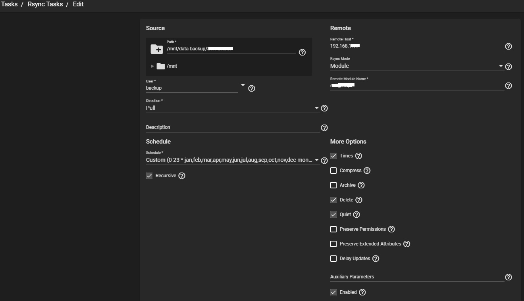524x301 pixels.
Task: Click the Auxiliary Parameters input field
Action: pyautogui.click(x=417, y=277)
